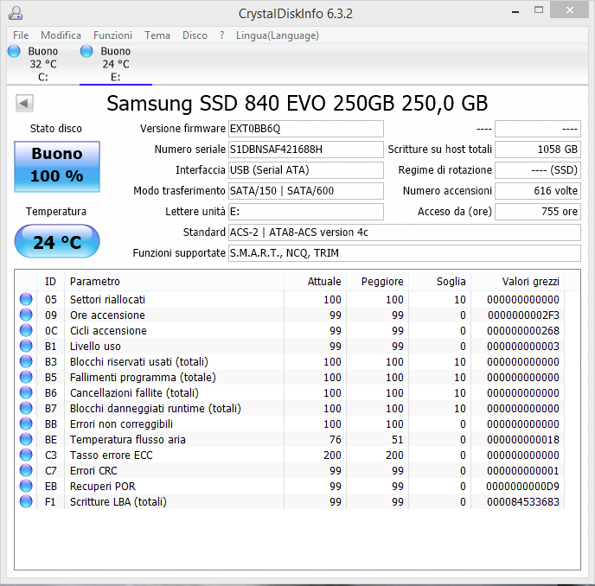Viewport: 595px width, 586px height.
Task: Open the Lingua(Language) menu
Action: tap(277, 35)
